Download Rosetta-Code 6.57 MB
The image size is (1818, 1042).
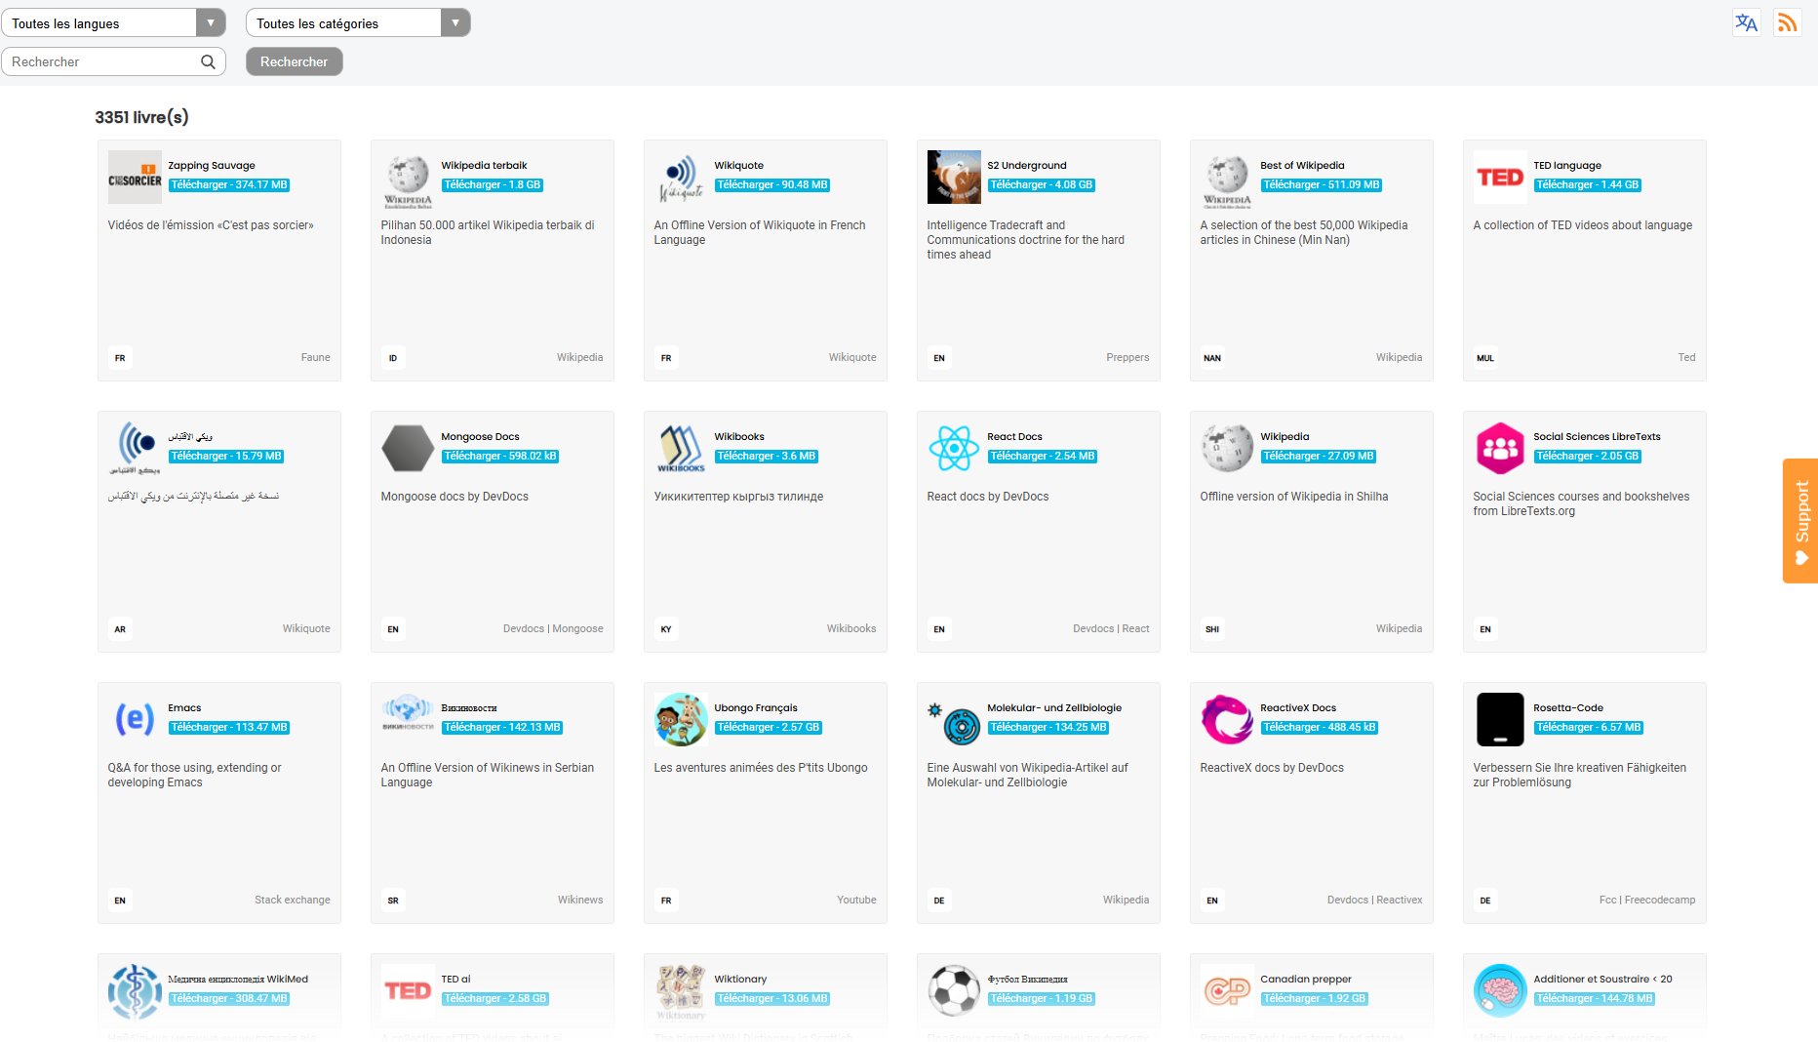pos(1589,728)
